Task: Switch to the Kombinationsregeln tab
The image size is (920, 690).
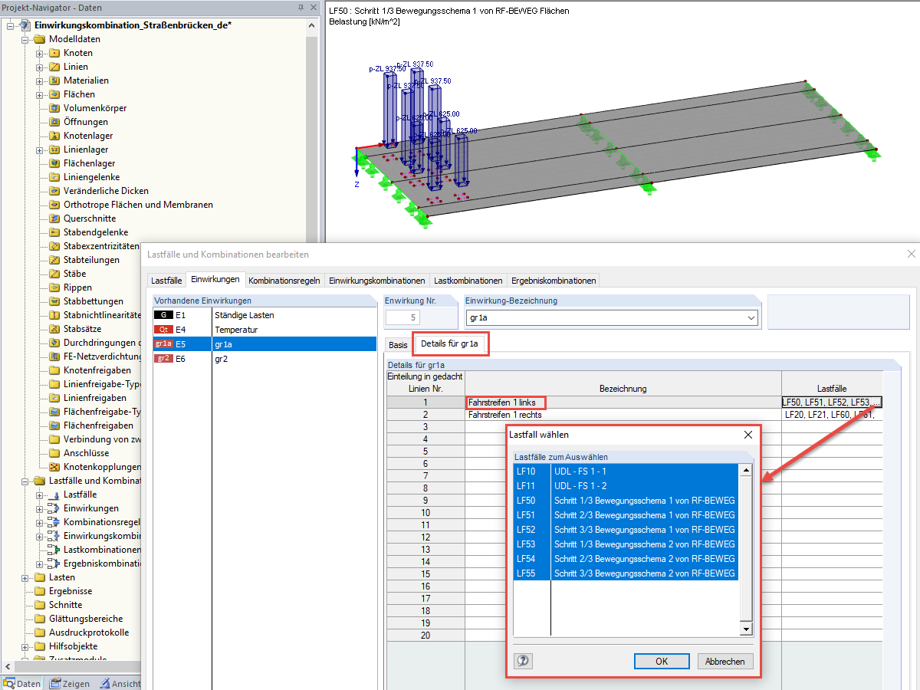Action: pyautogui.click(x=284, y=281)
